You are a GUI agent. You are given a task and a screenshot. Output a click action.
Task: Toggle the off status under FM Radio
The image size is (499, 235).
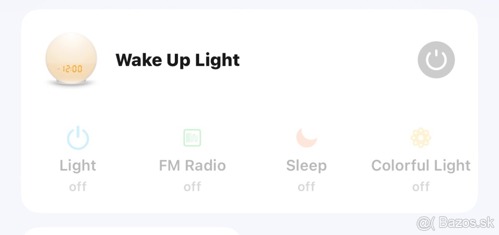click(x=192, y=187)
